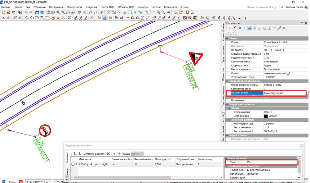Click the red checkmark apply icon in Параметры
The width and height of the screenshot is (310, 183).
tap(230, 28)
